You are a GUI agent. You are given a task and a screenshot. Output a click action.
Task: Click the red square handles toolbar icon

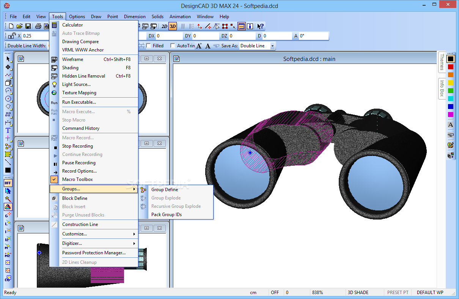coord(225,26)
